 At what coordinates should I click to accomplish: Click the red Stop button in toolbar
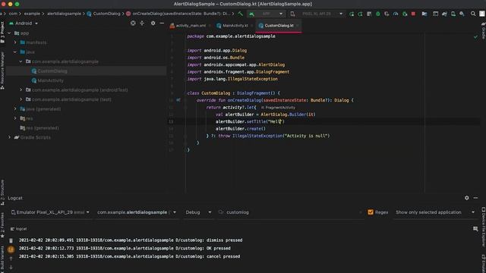(413, 14)
